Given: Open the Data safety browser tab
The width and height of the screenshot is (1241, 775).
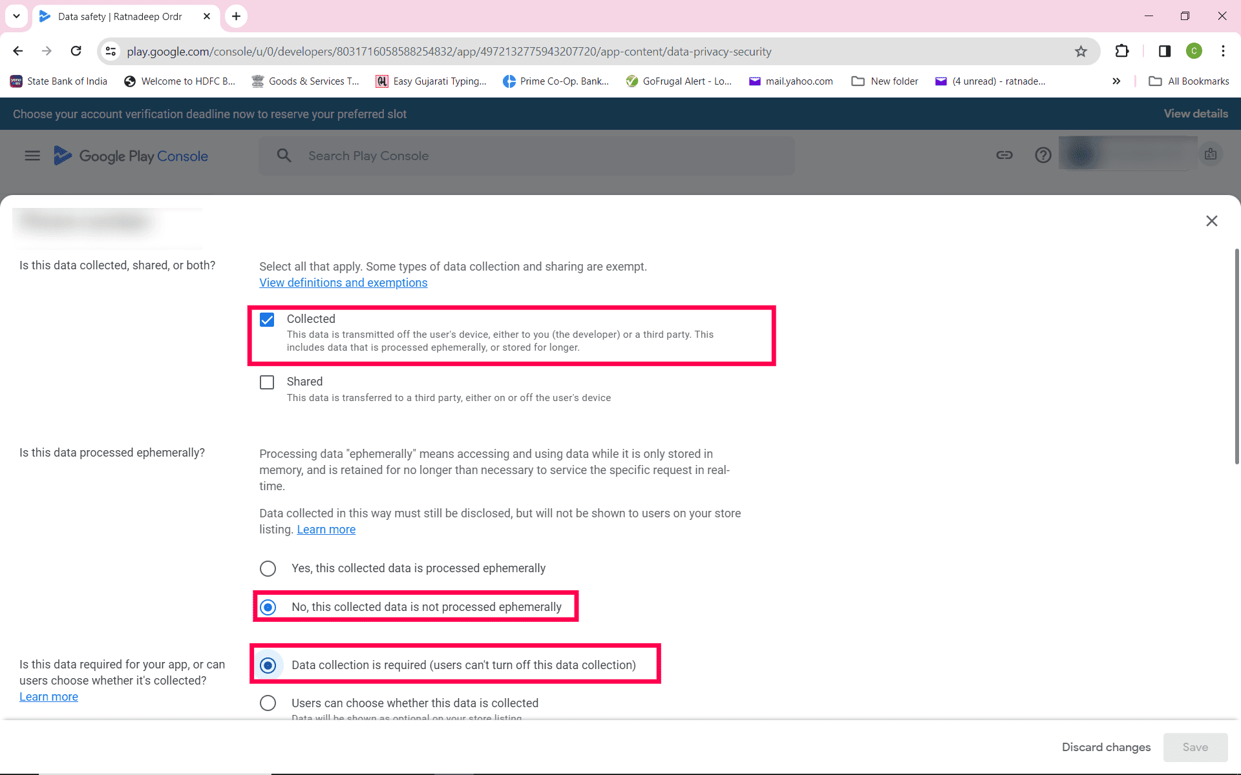Looking at the screenshot, I should coord(120,17).
